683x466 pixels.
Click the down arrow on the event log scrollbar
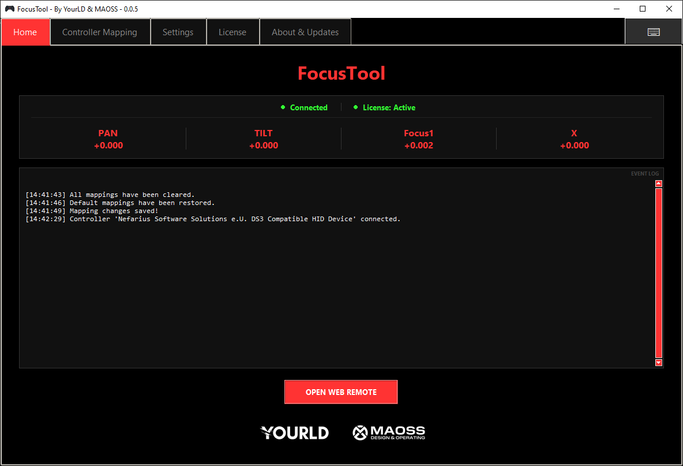point(658,363)
